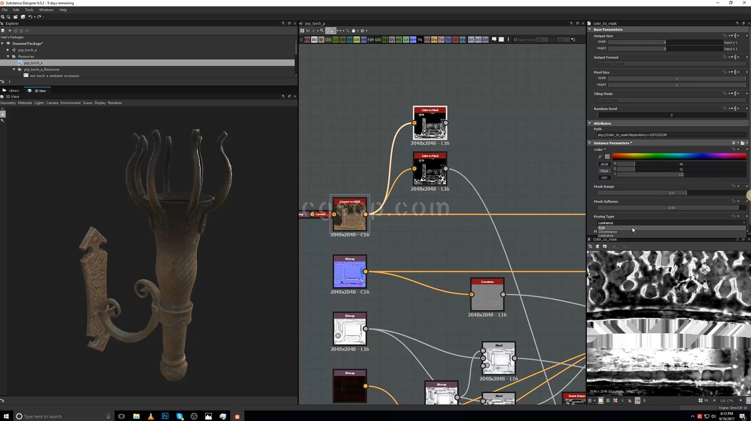Click the Nrm node shortcut in graph toolbar
This screenshot has height=421, width=751.
413,40
